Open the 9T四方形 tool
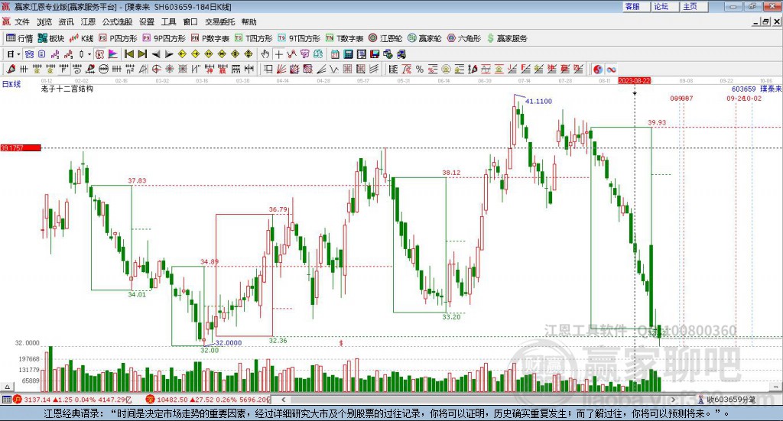 (x=299, y=38)
